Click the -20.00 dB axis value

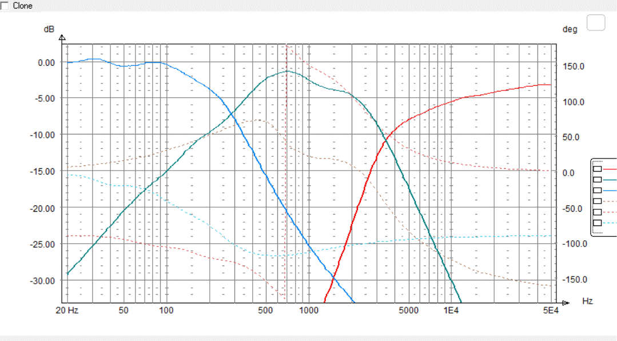tap(43, 208)
